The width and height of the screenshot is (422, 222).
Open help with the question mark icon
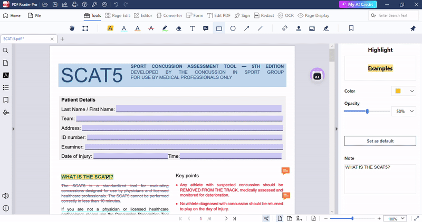[x=84, y=5]
